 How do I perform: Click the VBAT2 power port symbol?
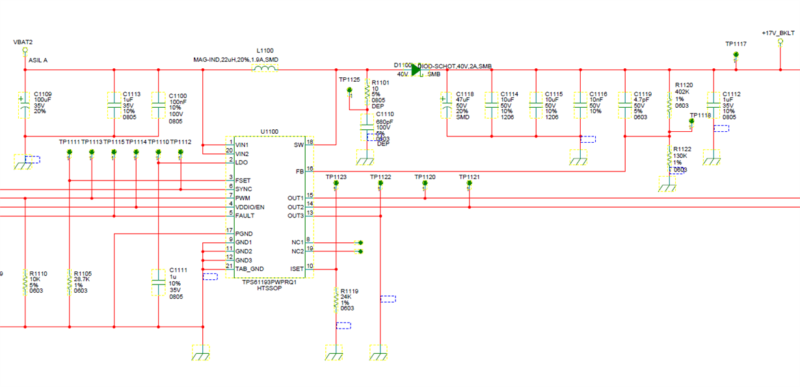pyautogui.click(x=25, y=49)
